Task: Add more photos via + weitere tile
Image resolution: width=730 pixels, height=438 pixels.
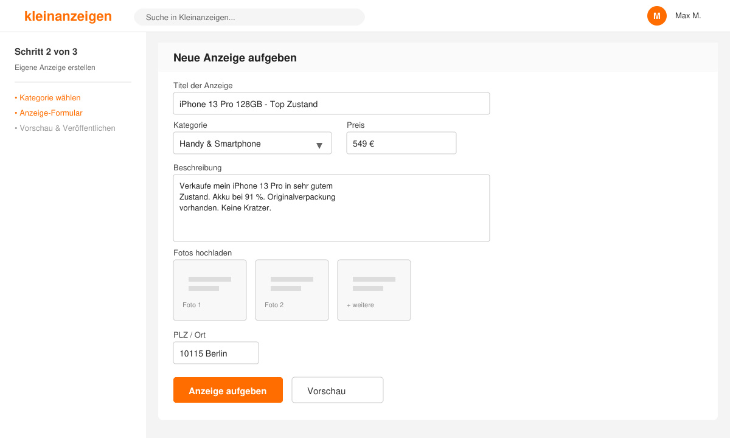Action: pos(374,290)
